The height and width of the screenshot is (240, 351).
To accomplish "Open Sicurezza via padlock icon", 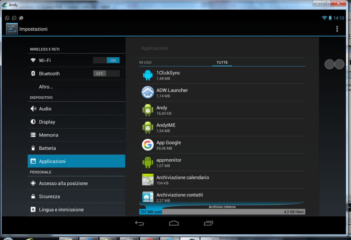I will click(x=33, y=196).
